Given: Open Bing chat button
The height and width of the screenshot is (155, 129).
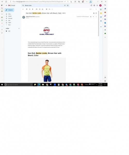Looking at the screenshot, I should (x=91, y=2).
